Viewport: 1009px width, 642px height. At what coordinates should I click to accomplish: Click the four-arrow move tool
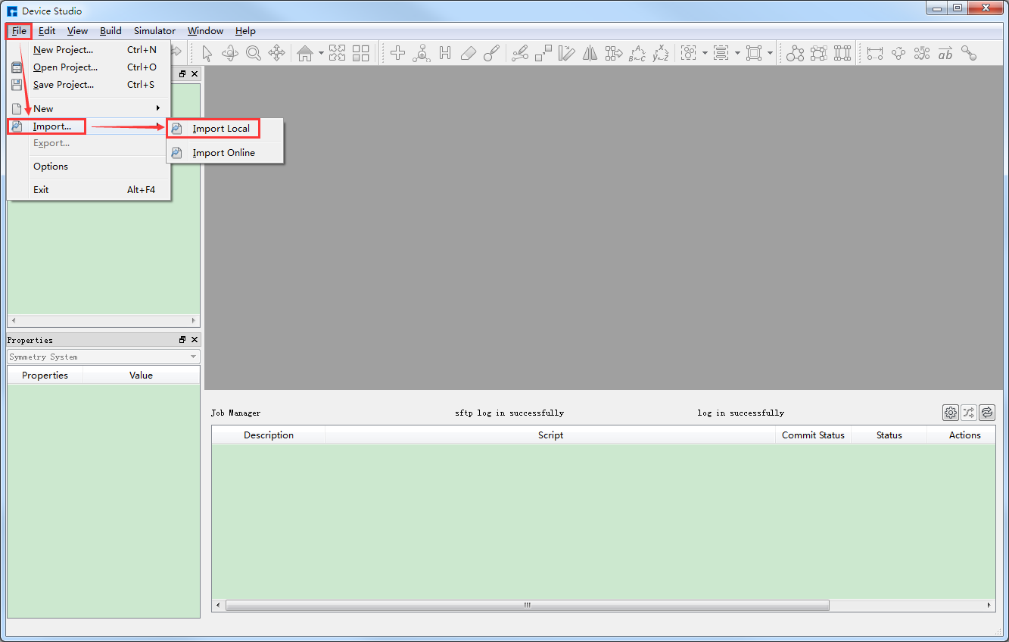tap(276, 53)
